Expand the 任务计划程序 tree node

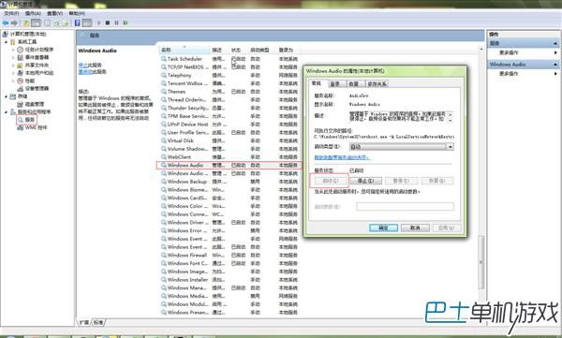click(13, 50)
